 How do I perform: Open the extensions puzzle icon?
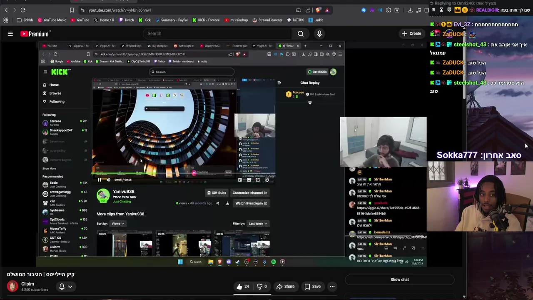click(389, 10)
